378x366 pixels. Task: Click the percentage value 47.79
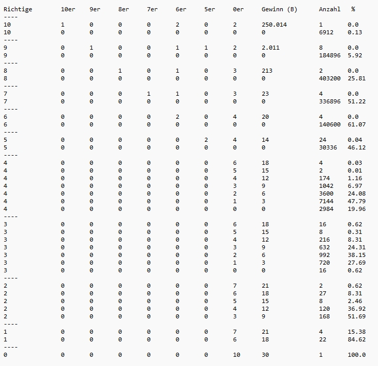point(357,201)
